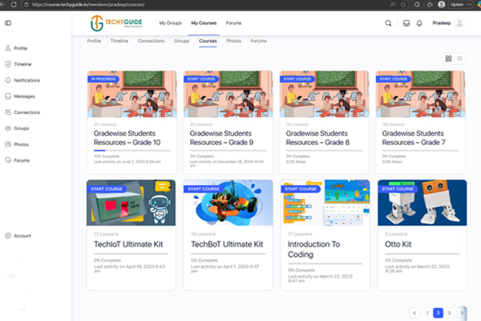Click the Otto Kit robot thumbnail
The width and height of the screenshot is (481, 321).
pyautogui.click(x=422, y=203)
